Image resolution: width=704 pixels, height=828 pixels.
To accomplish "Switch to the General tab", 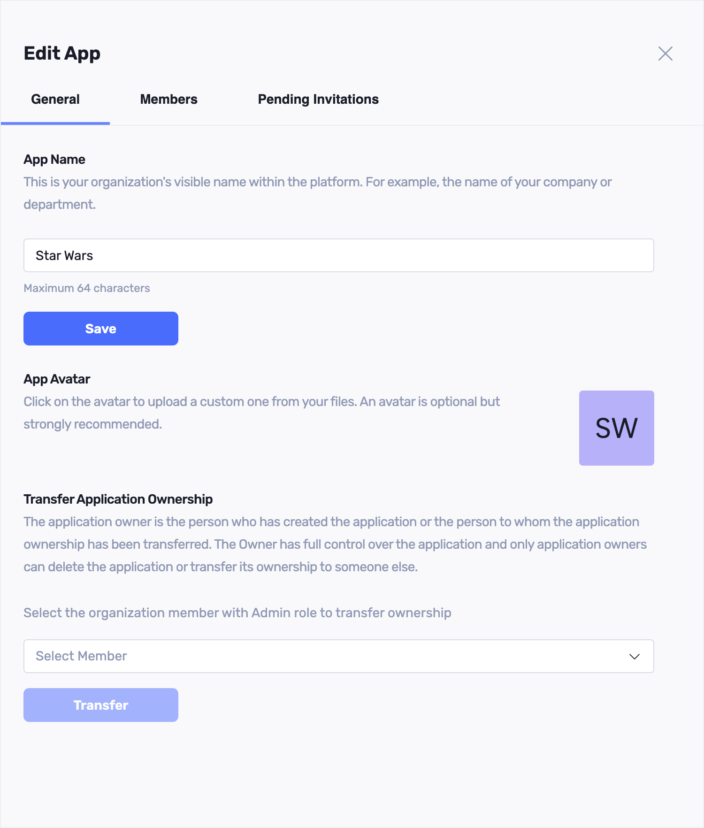I will point(55,100).
